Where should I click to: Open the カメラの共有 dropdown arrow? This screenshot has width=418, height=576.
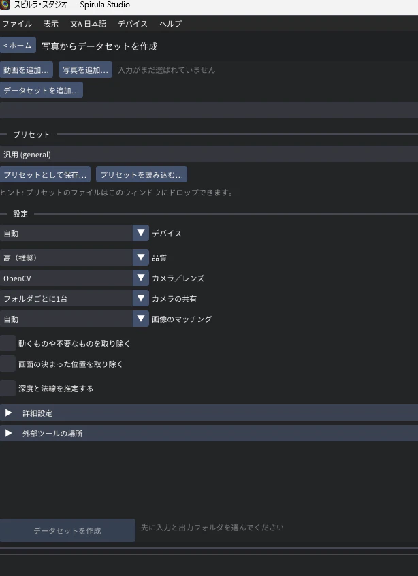click(141, 298)
